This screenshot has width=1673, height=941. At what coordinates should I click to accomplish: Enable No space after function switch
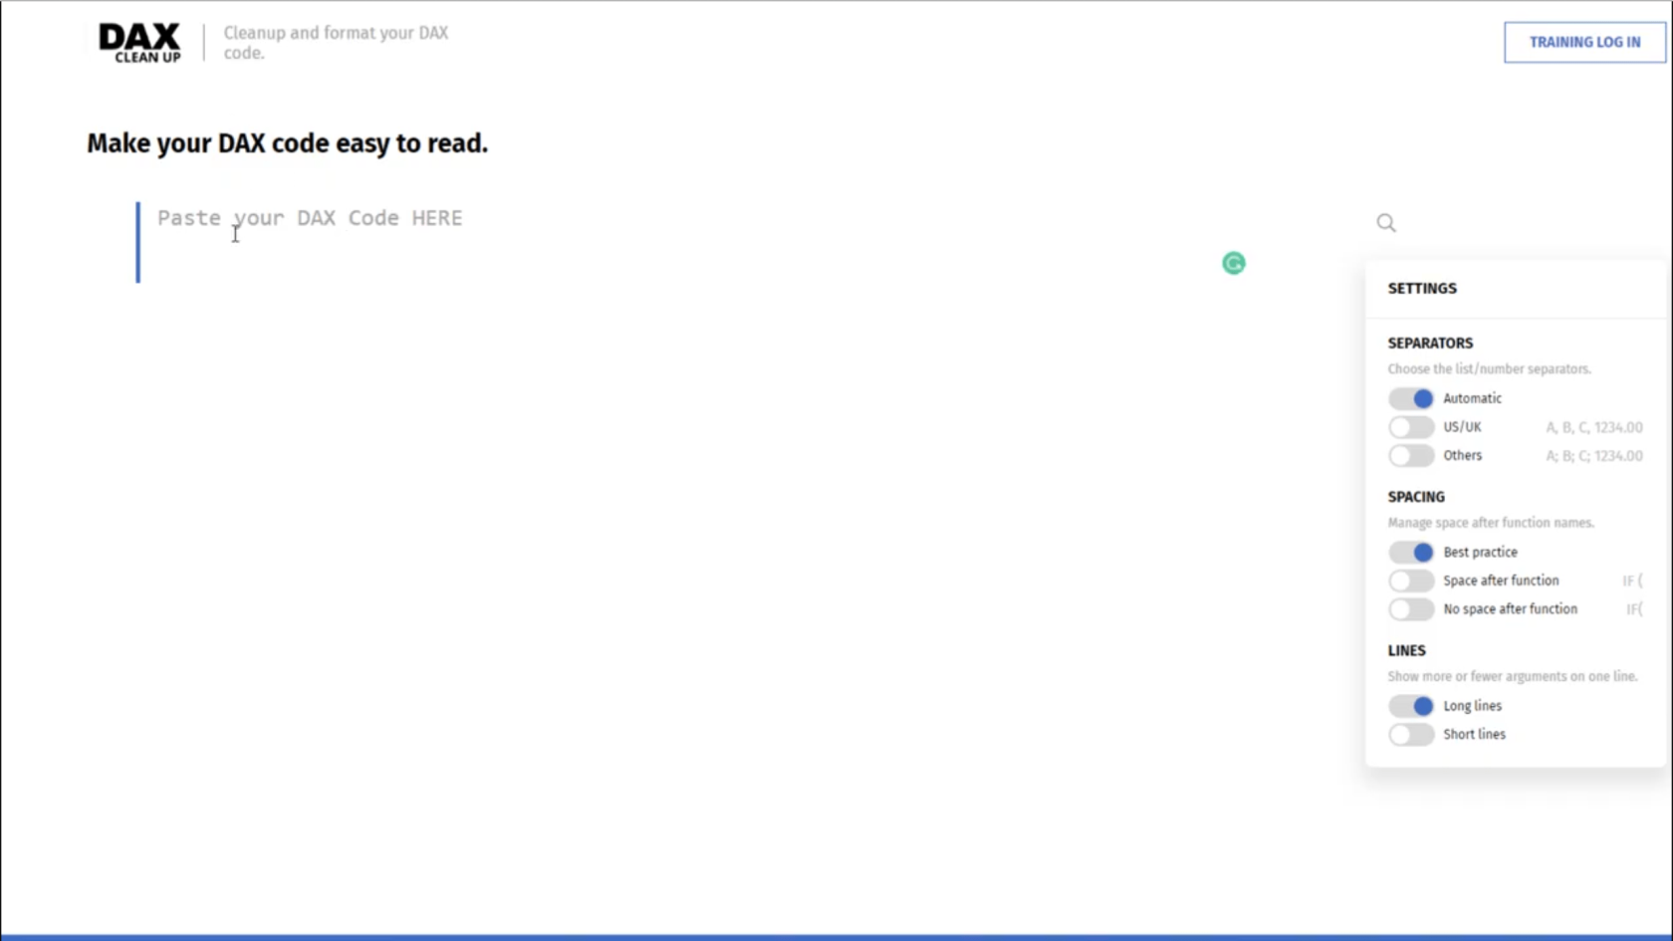click(1411, 609)
